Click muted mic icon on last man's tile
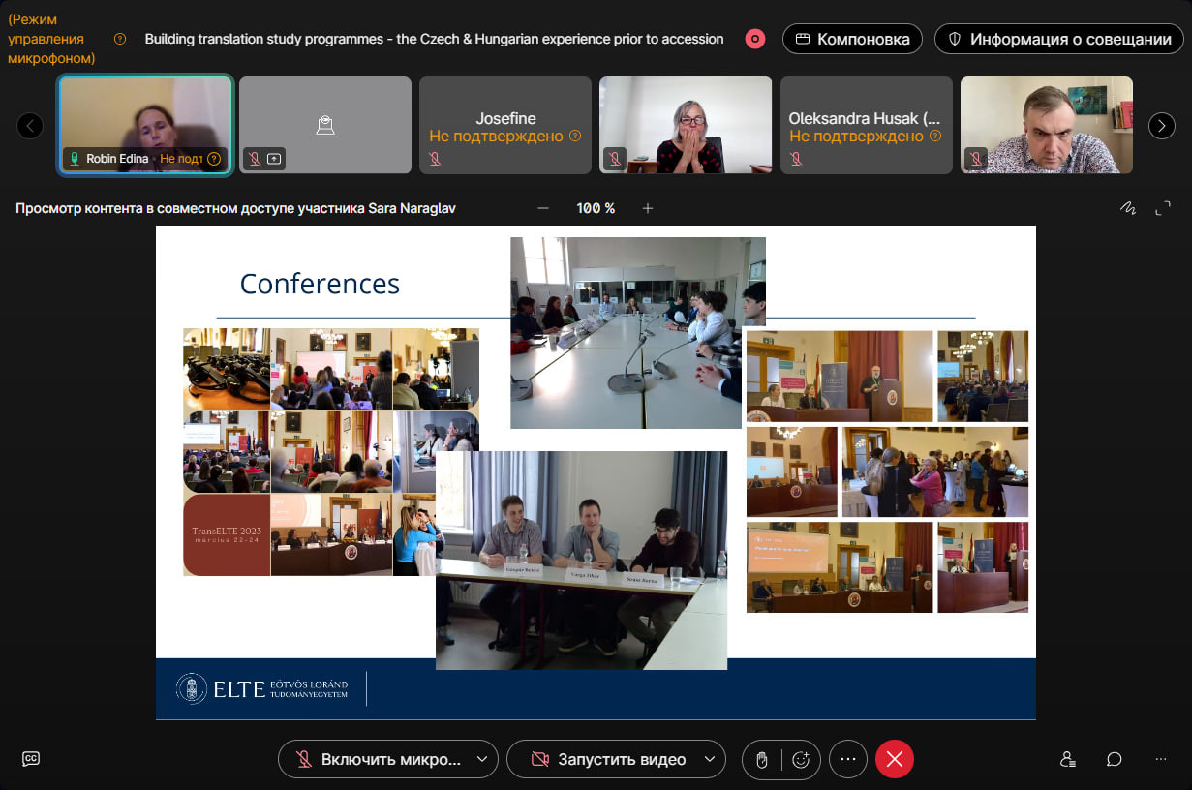 point(975,159)
